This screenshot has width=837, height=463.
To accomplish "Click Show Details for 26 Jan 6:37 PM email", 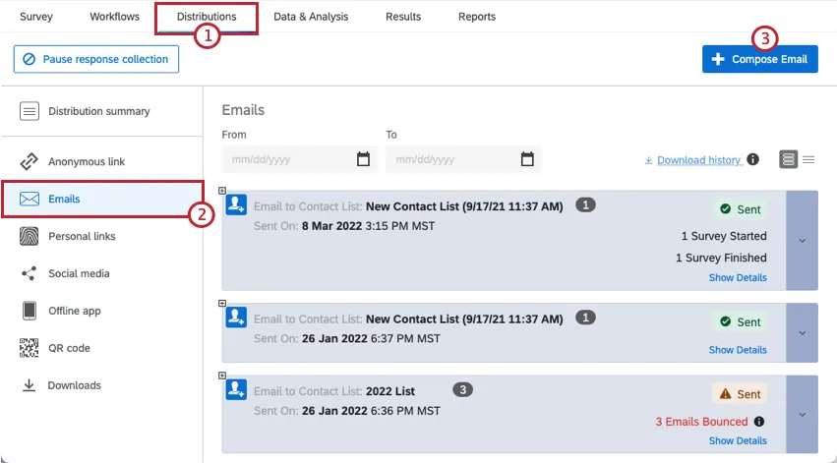I will [738, 350].
